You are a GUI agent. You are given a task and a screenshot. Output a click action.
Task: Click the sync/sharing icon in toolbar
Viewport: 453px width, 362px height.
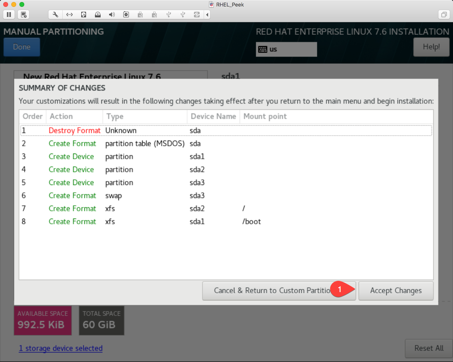click(197, 15)
